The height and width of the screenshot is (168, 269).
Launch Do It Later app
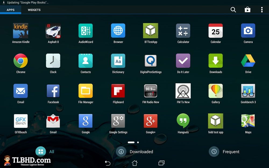[x=183, y=61]
